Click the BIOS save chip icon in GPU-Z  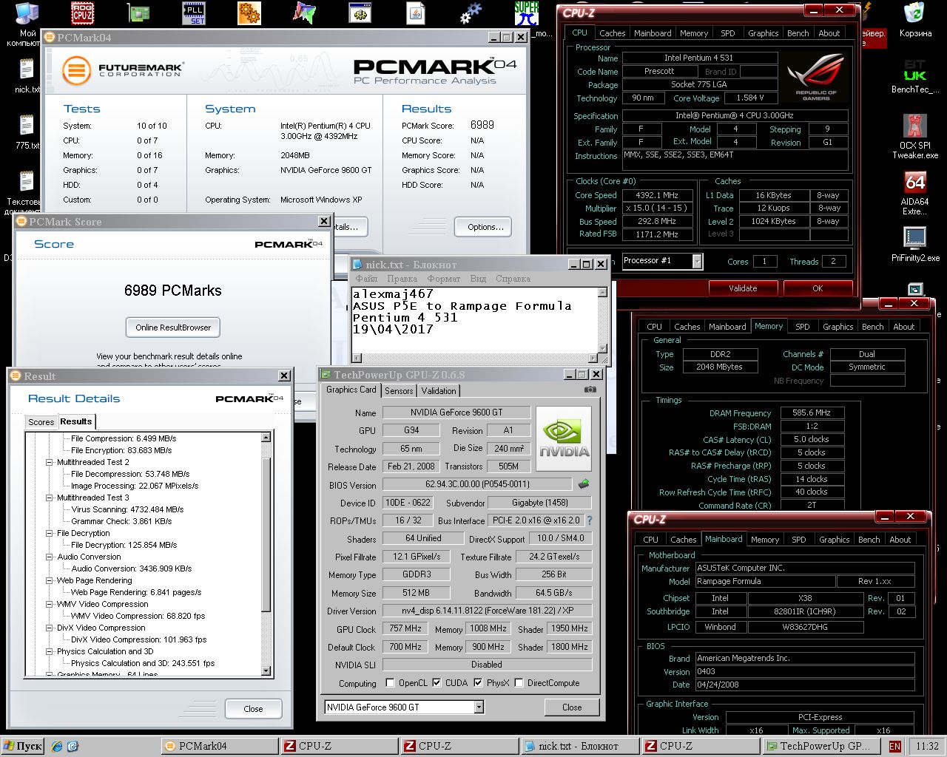[584, 484]
